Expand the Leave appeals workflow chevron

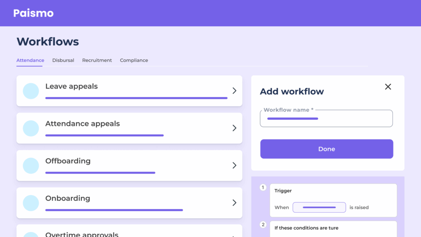234,91
